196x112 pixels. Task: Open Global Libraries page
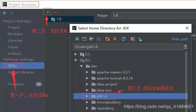21,72
